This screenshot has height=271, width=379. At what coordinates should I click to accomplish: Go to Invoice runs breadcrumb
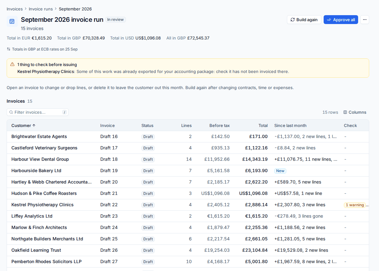pos(40,9)
